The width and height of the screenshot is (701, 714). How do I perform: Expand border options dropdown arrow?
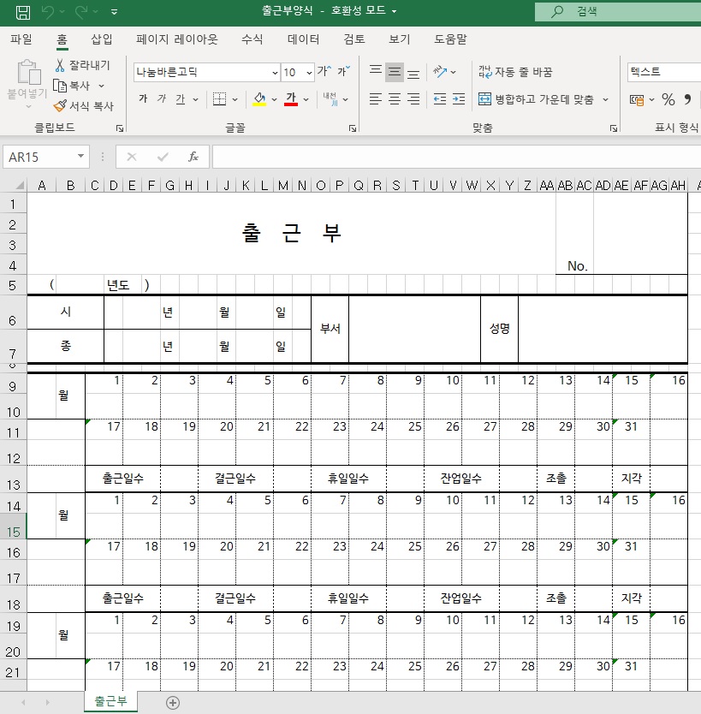coord(235,98)
